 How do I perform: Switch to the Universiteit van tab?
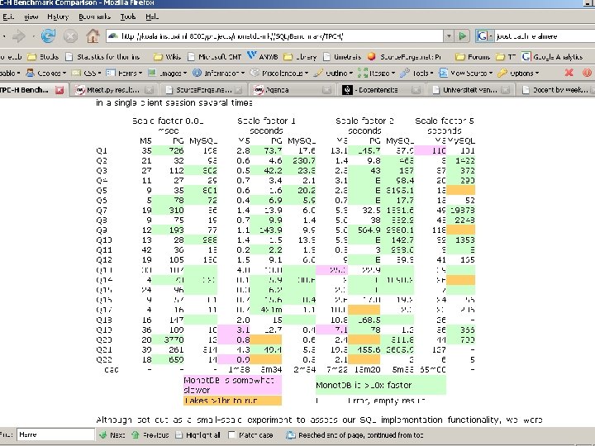pyautogui.click(x=469, y=90)
